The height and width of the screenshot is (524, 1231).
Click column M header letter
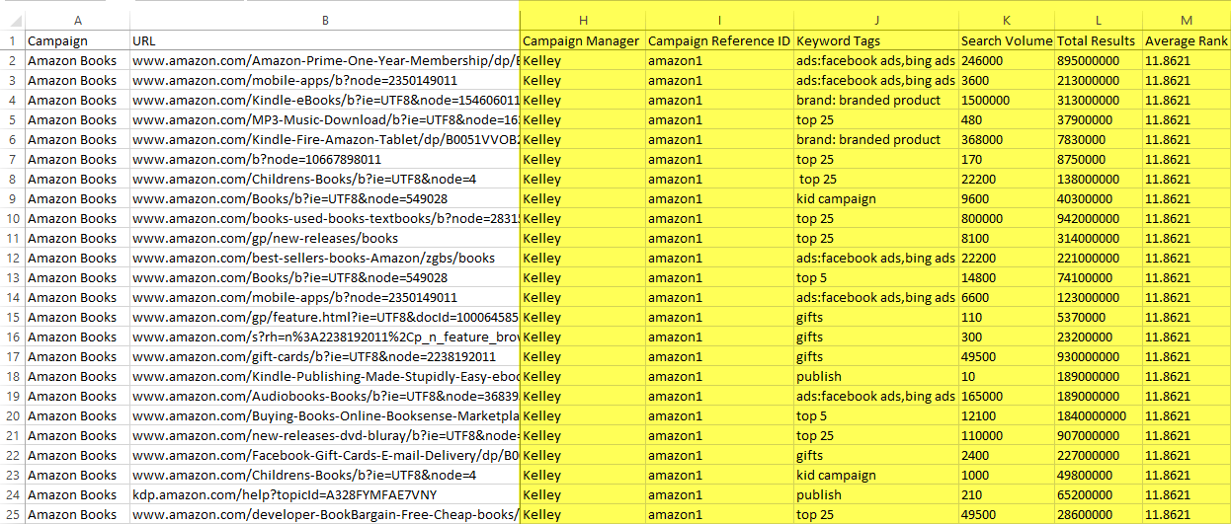1186,20
